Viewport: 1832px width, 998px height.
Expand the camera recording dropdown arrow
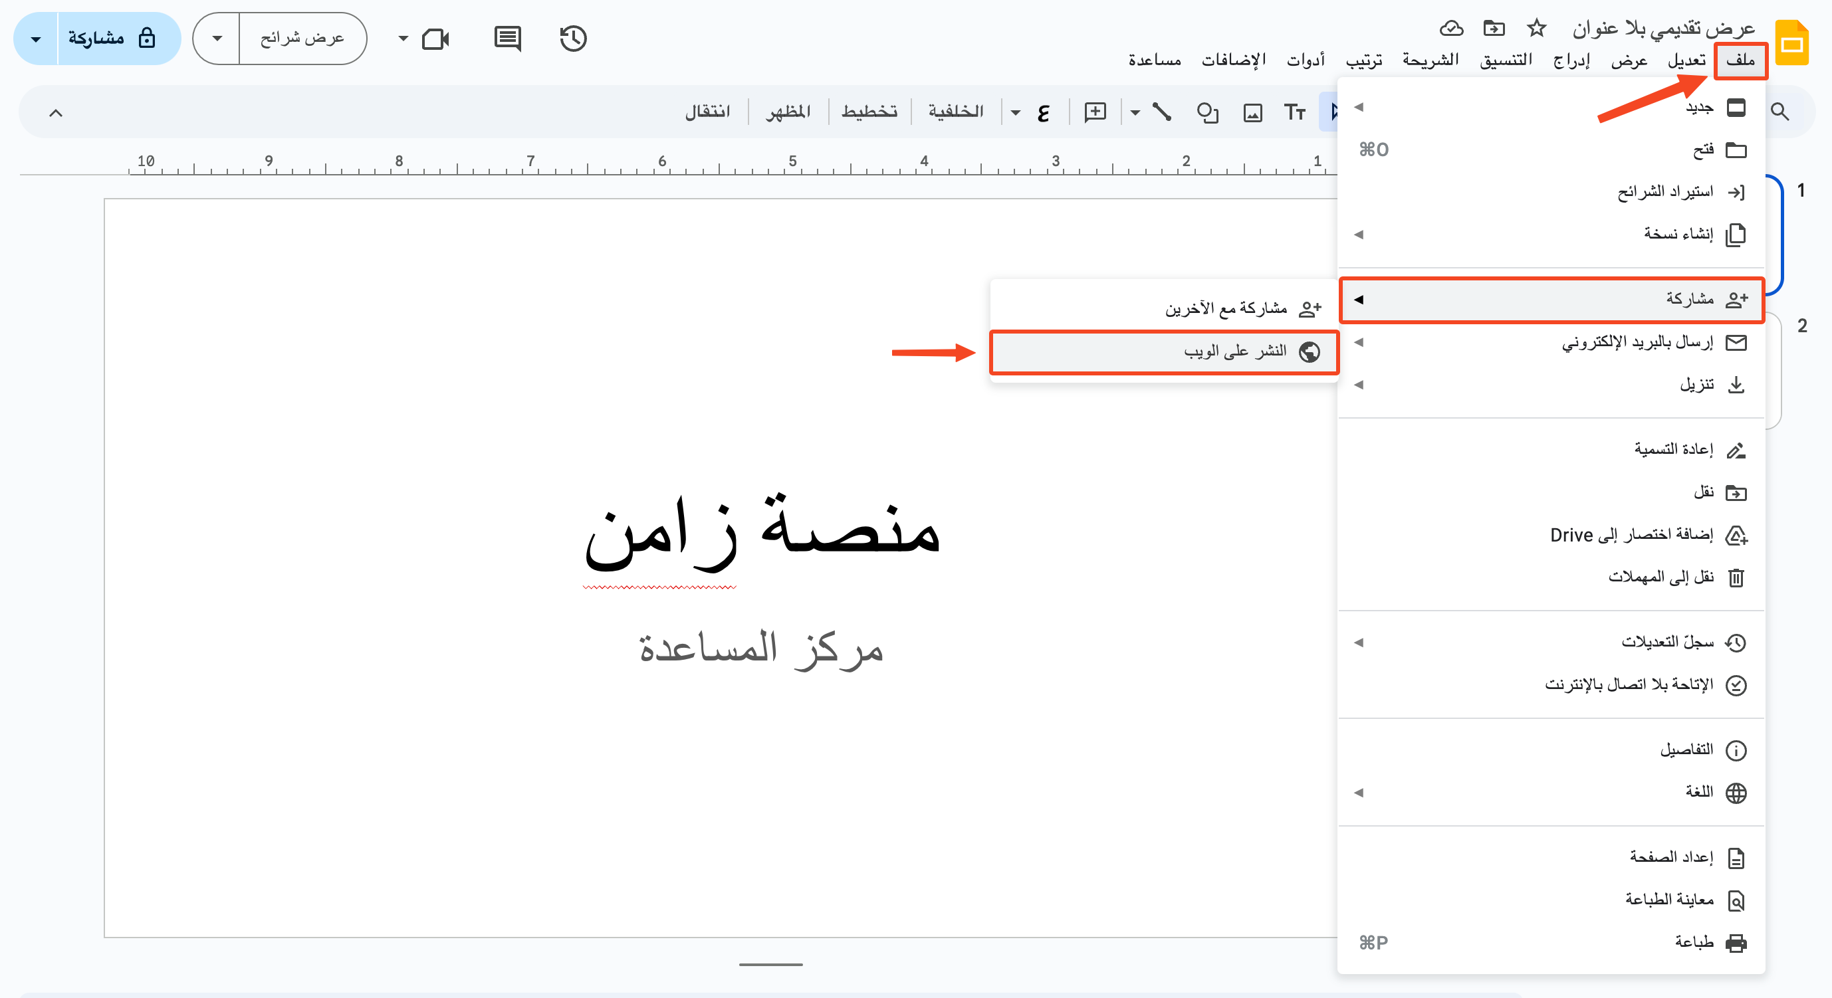(x=403, y=39)
